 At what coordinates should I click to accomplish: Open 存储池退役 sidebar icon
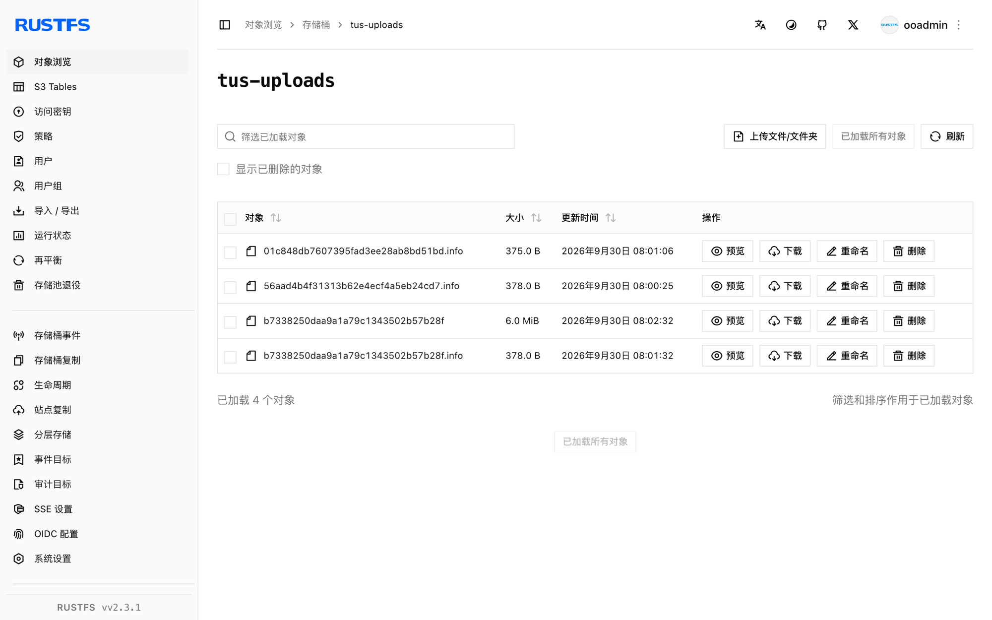pyautogui.click(x=19, y=285)
